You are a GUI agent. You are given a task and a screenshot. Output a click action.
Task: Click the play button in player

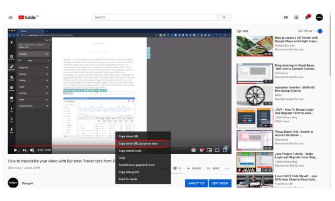tap(16, 150)
